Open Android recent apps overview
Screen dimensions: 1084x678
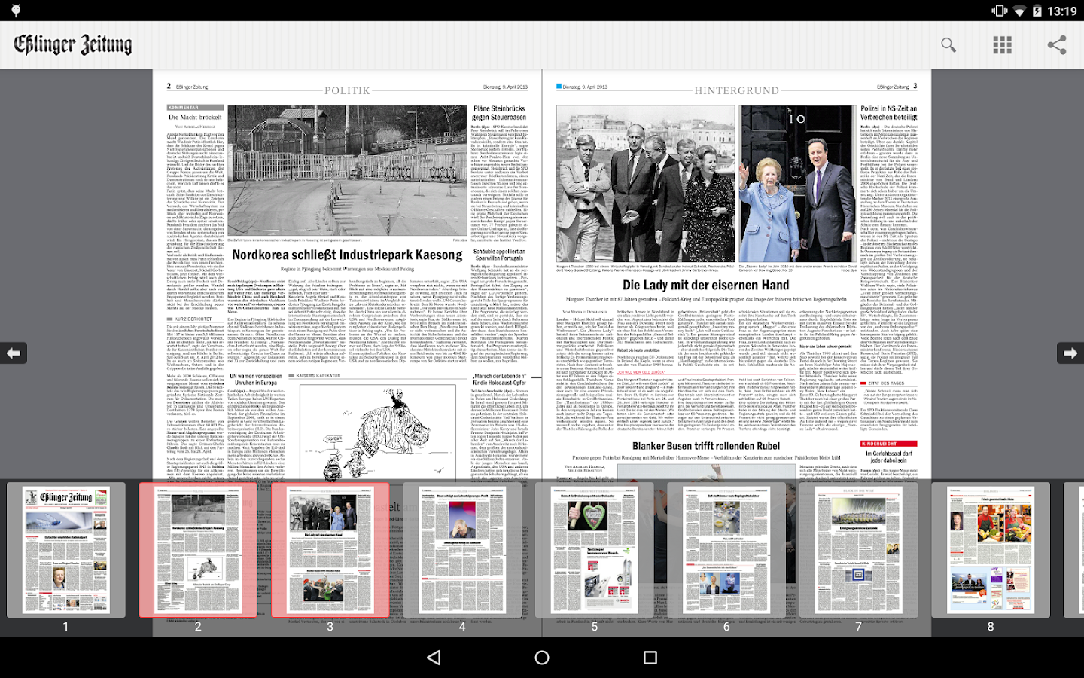click(x=650, y=656)
